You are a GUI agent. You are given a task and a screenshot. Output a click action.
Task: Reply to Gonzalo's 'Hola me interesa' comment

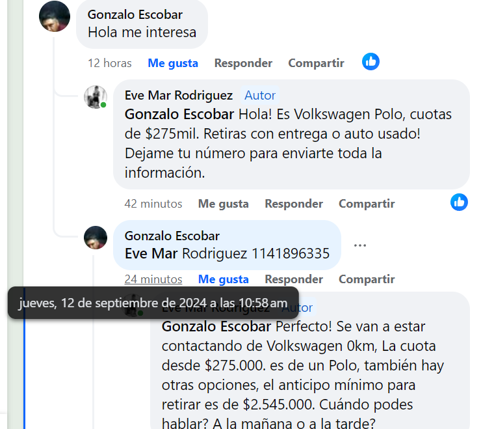click(x=243, y=63)
